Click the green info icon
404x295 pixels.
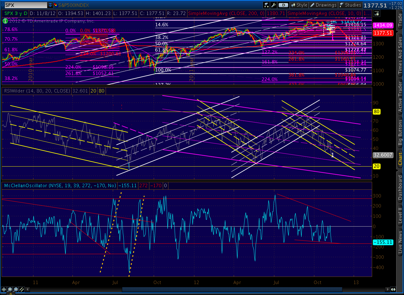(5, 21)
